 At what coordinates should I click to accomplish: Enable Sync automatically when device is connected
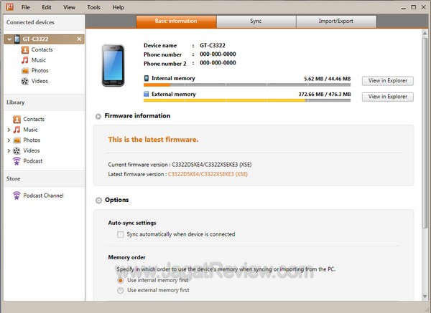(120, 234)
